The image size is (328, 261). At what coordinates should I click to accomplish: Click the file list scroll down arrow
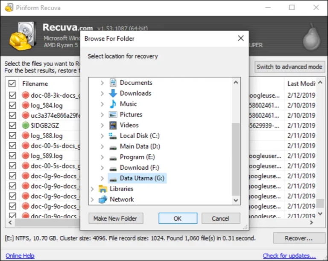[320, 214]
